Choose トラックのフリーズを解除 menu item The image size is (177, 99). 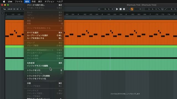[44, 76]
